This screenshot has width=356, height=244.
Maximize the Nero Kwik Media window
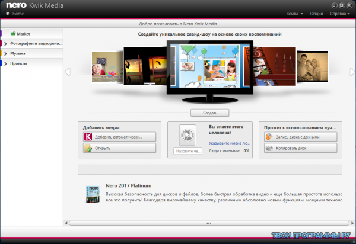342,5
